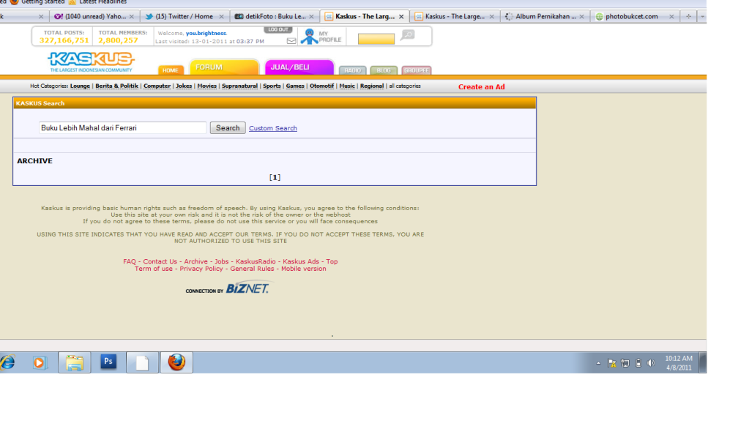Switch to the Twitter / Home browser tab

[x=185, y=16]
